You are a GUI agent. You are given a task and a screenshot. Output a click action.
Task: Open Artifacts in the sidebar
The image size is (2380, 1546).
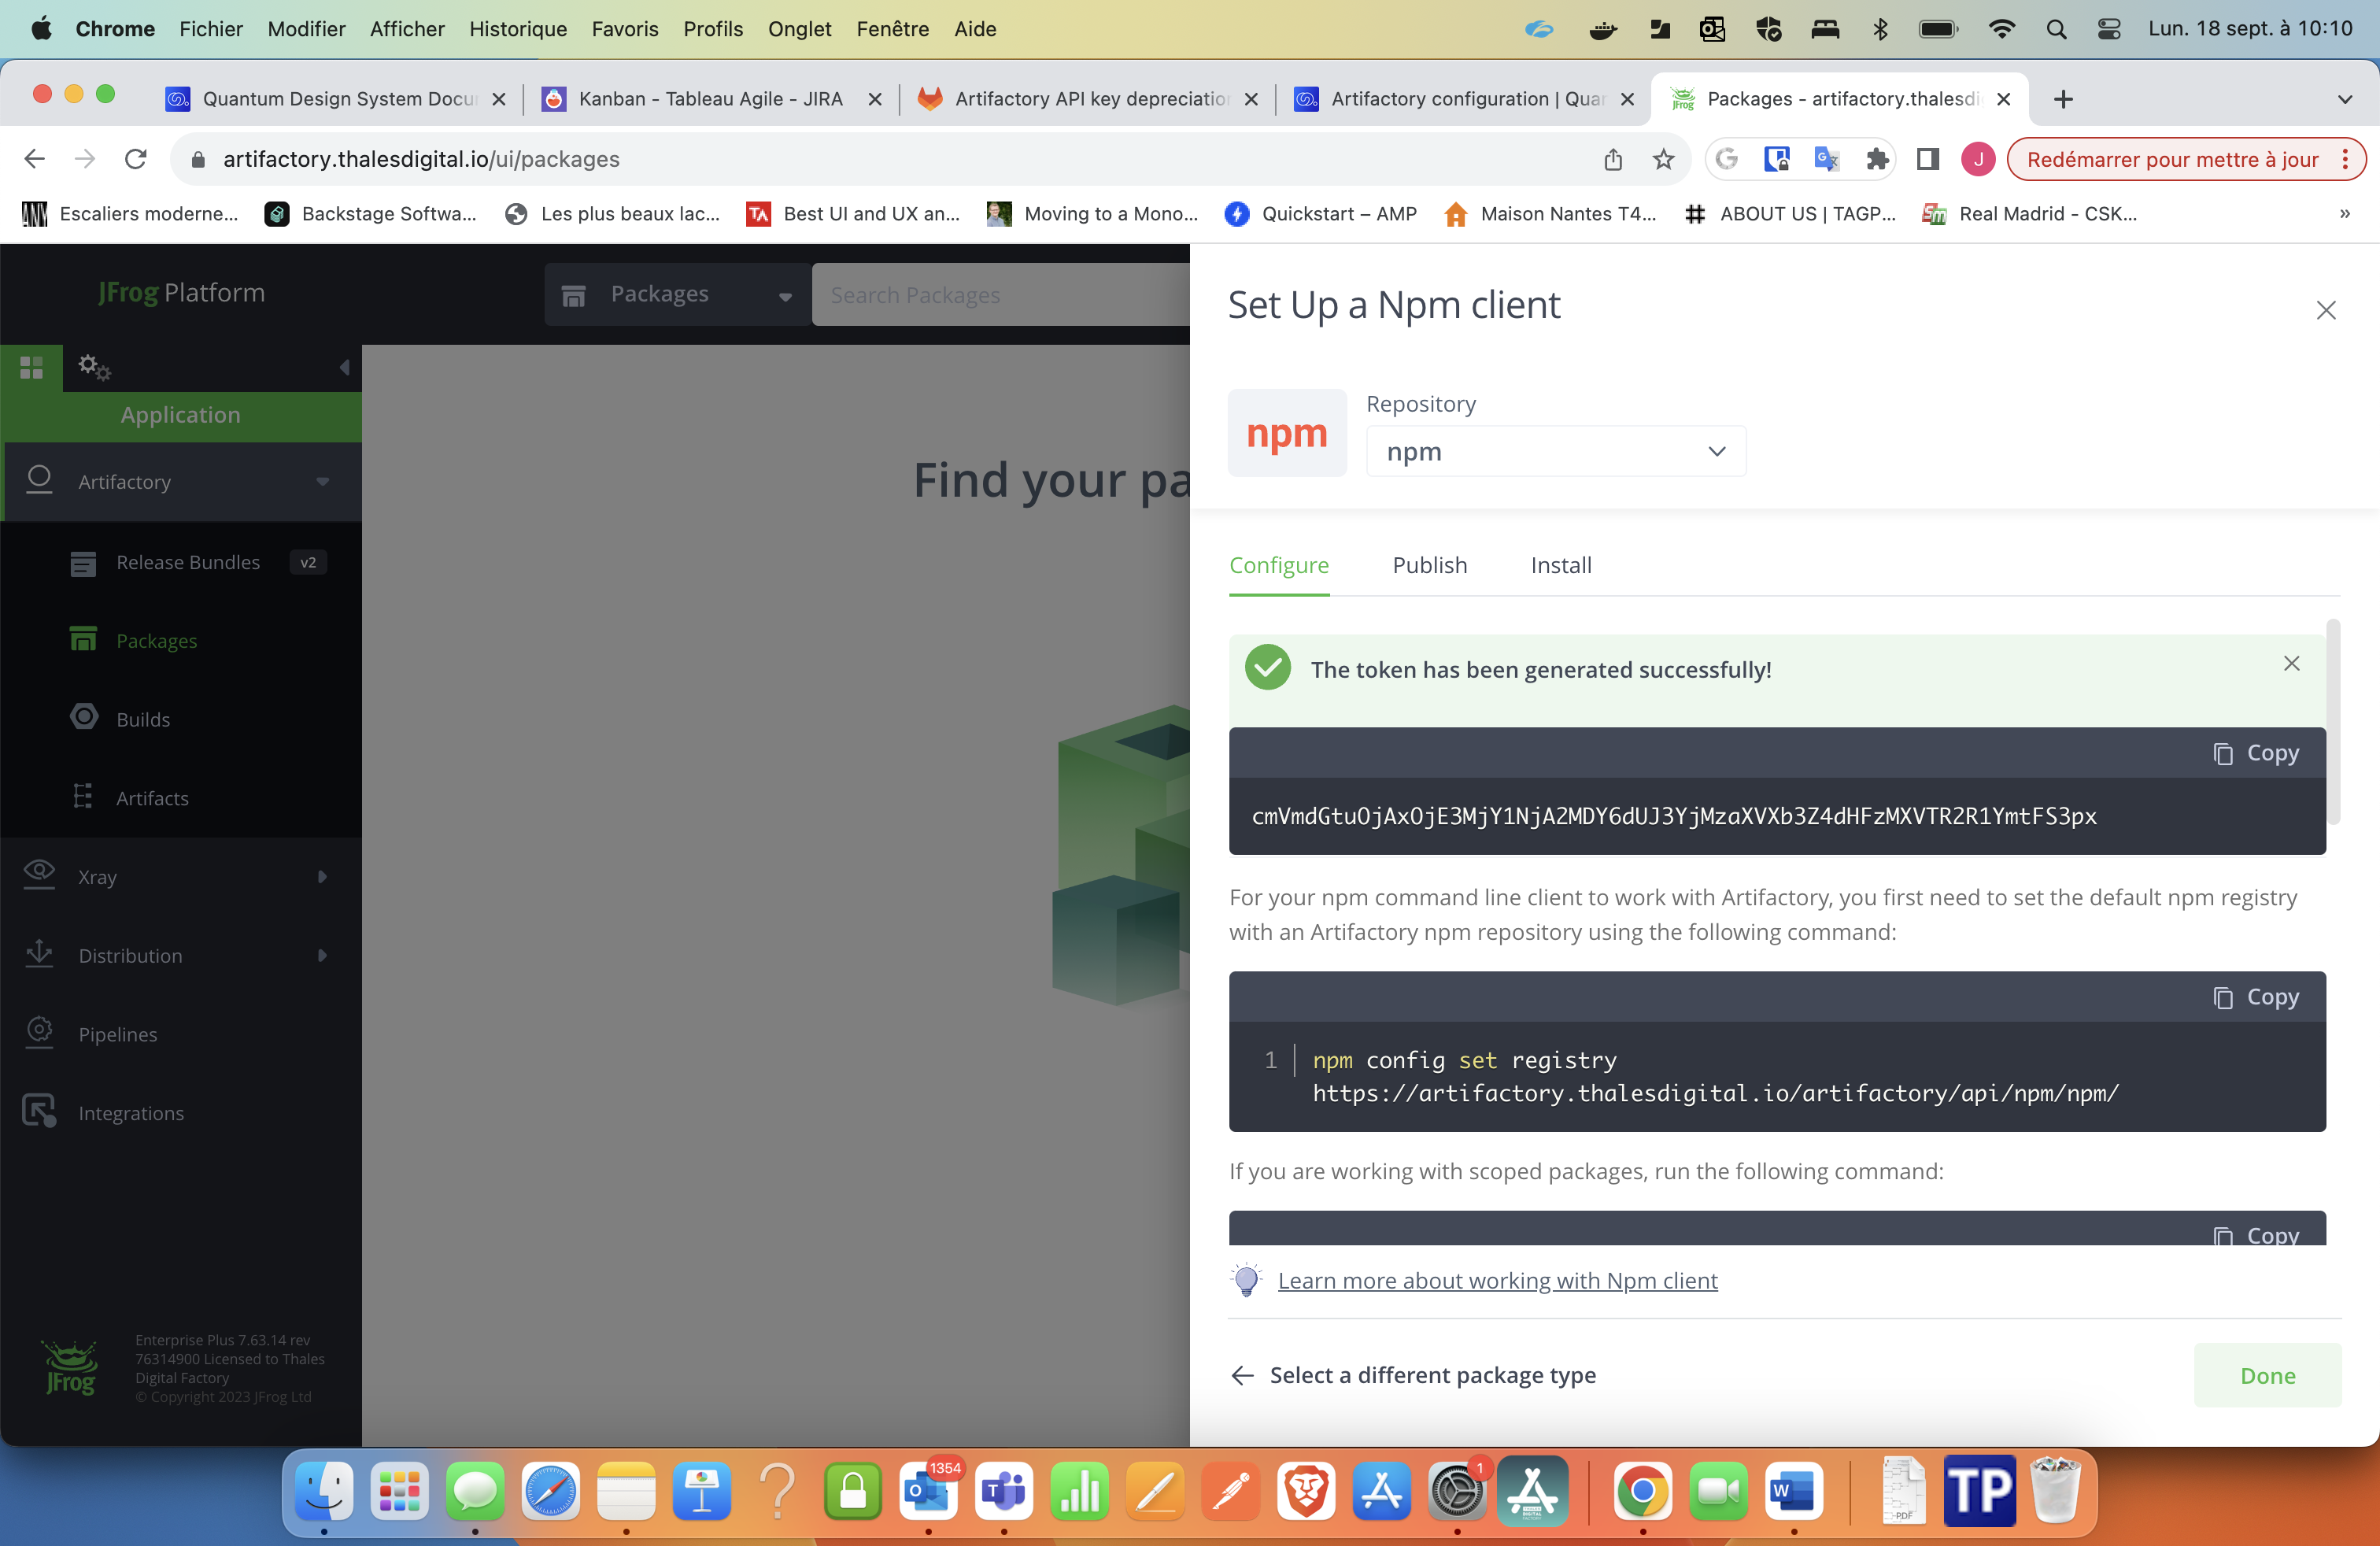(x=152, y=798)
